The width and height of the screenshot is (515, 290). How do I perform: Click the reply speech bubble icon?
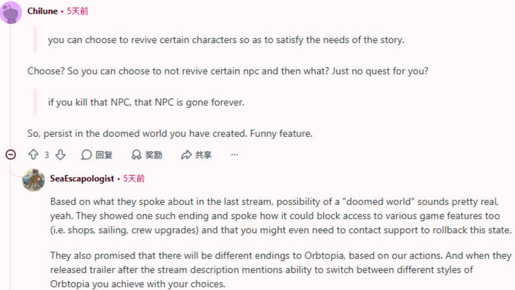pyautogui.click(x=86, y=155)
